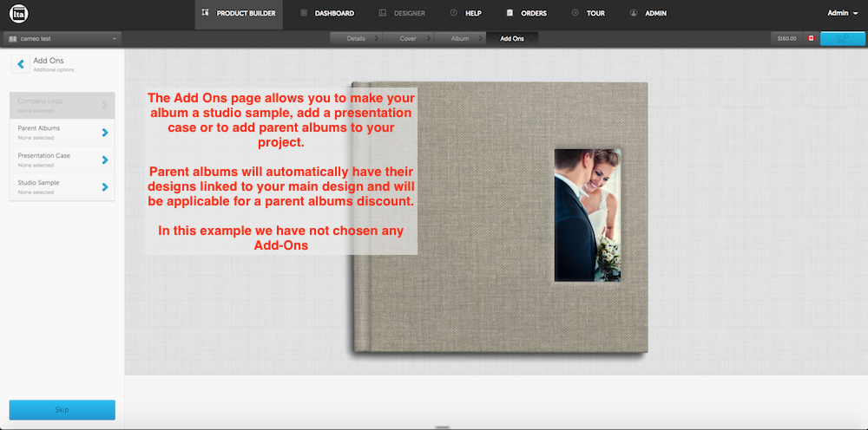868x430 pixels.
Task: Click the ITA logo icon
Action: (19, 14)
